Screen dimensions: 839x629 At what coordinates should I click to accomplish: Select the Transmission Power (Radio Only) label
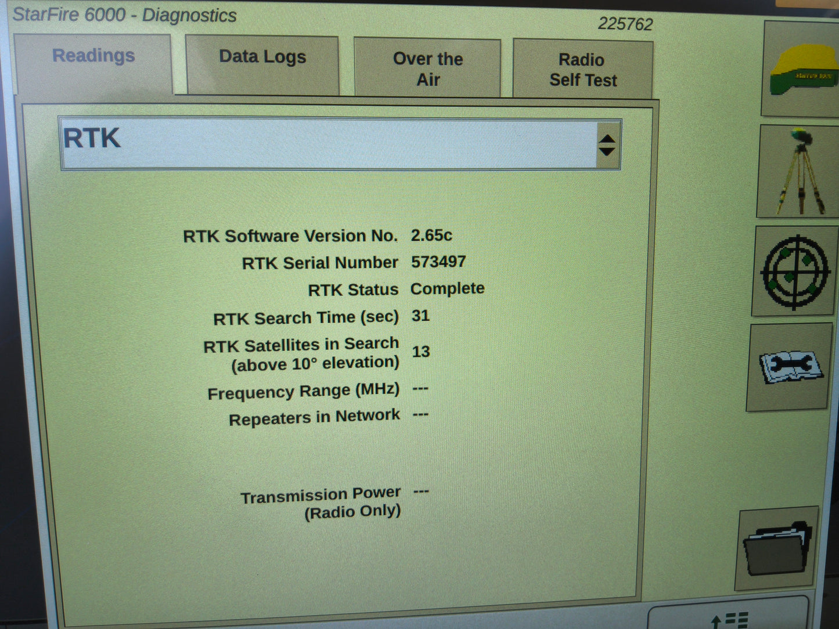tap(321, 503)
